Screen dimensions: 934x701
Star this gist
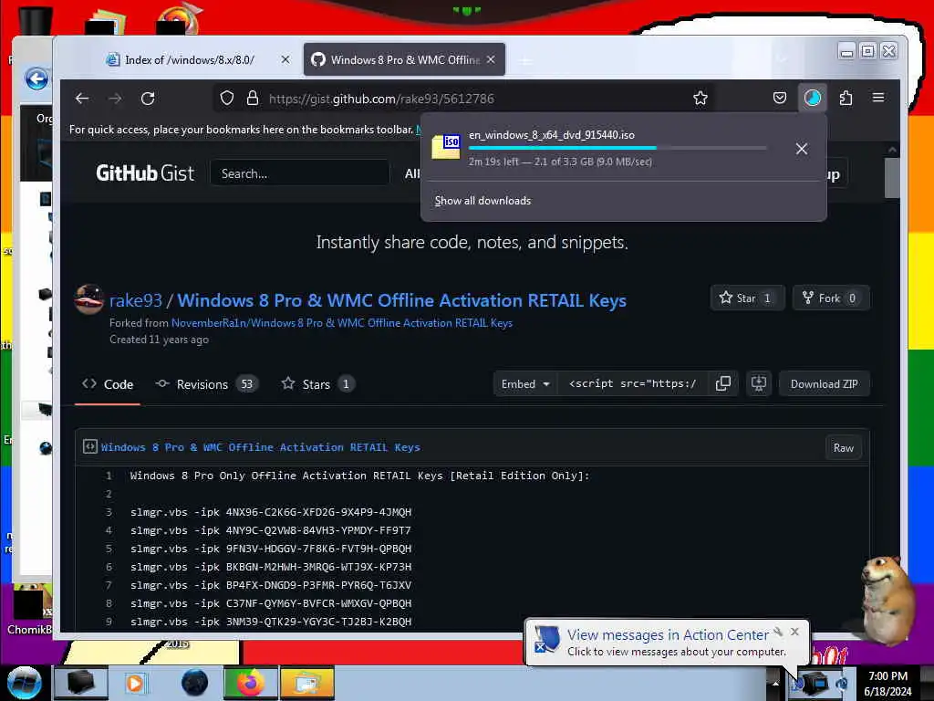747,298
